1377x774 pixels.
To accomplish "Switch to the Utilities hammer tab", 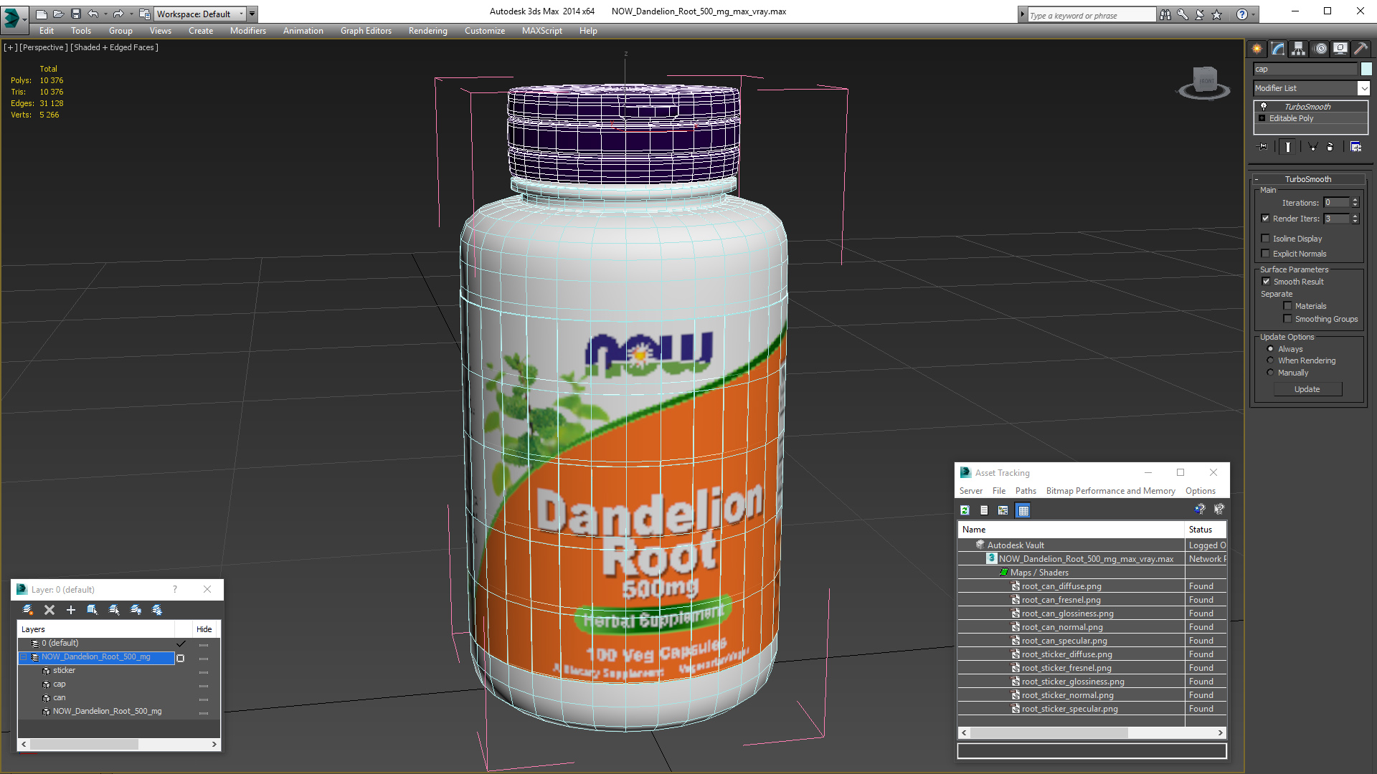I will pyautogui.click(x=1361, y=49).
